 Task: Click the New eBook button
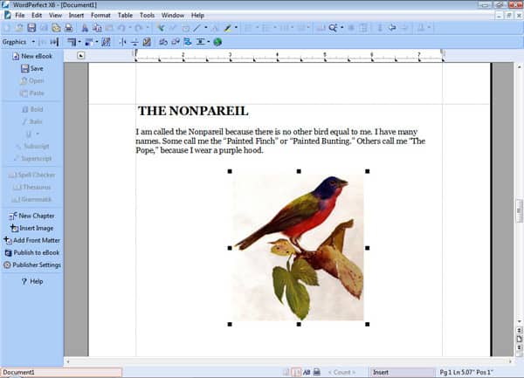tap(35, 56)
